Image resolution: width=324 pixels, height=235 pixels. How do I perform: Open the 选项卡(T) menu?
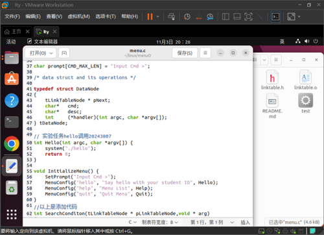(x=106, y=16)
